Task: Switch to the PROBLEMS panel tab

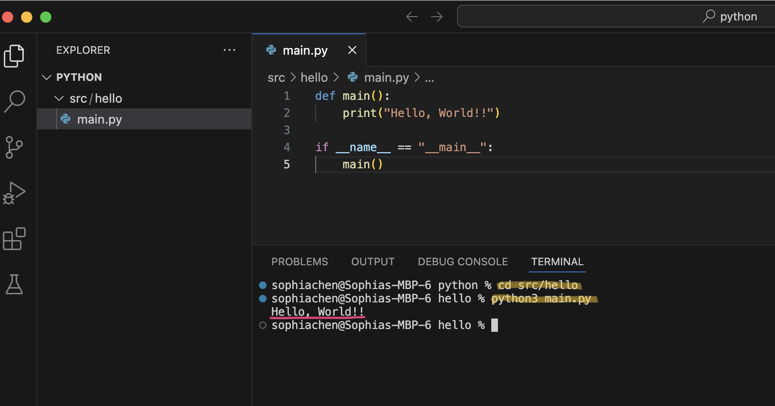Action: (x=299, y=262)
